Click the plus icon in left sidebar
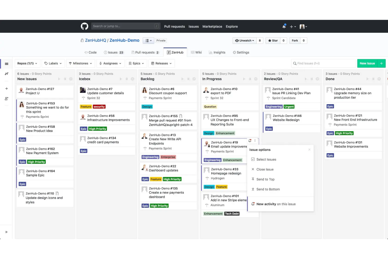This screenshot has height=259, width=388. click(x=7, y=89)
